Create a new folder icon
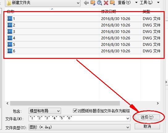This screenshot has height=133, width=168. (113, 3)
